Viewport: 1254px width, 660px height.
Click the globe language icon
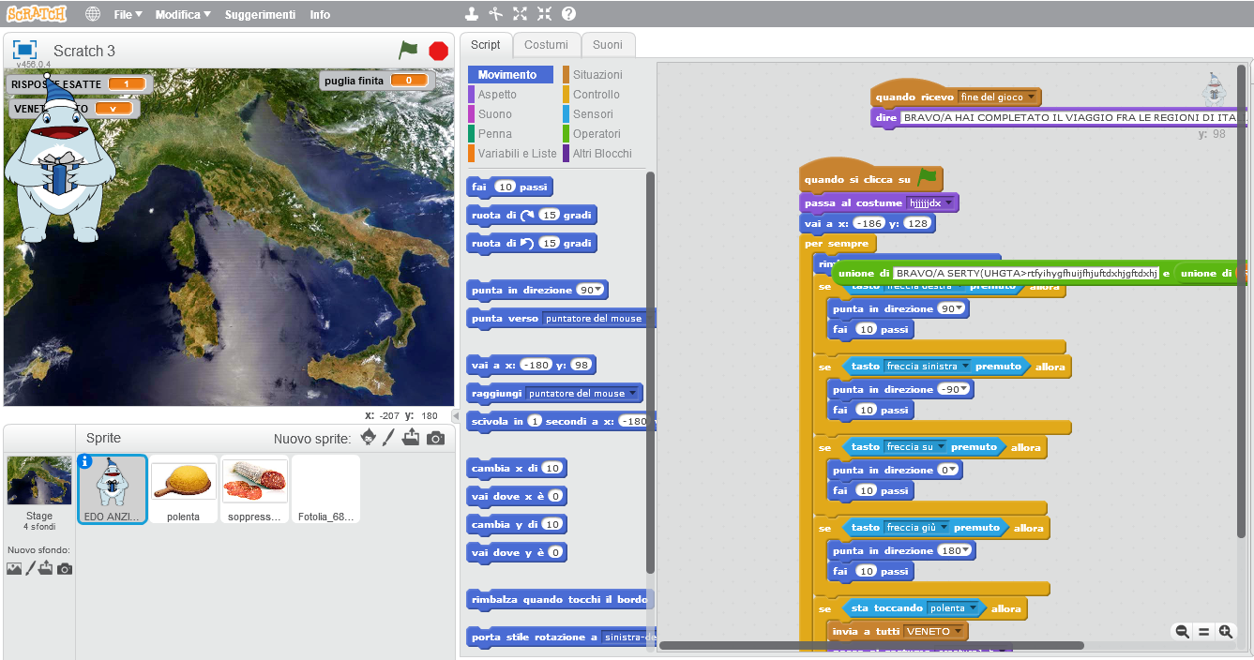92,14
